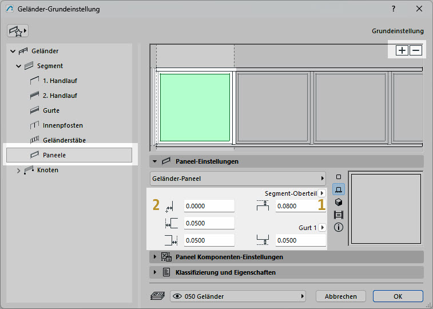Click the favorites star button
Screen dimensions: 433x309
coord(18,30)
